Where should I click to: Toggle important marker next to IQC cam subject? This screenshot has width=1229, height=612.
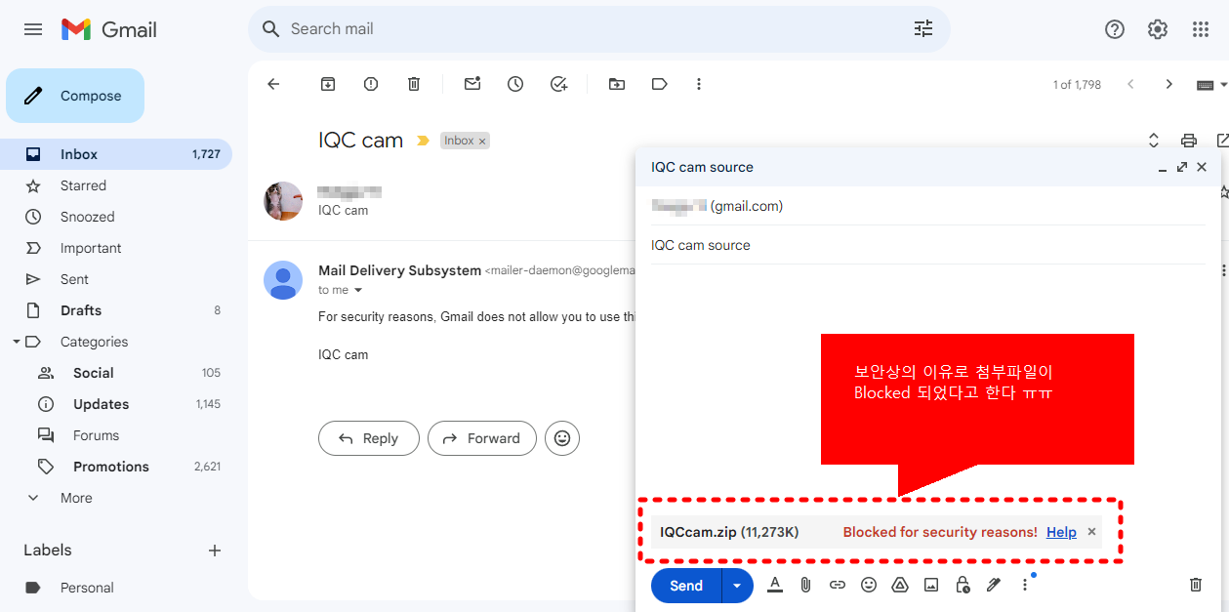[423, 141]
